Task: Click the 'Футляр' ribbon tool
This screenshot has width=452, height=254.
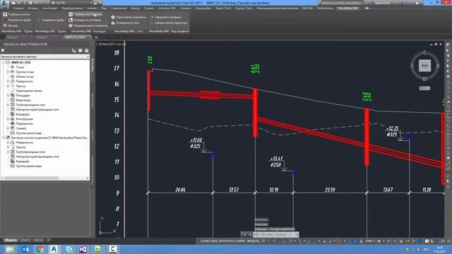Action: pyautogui.click(x=11, y=25)
